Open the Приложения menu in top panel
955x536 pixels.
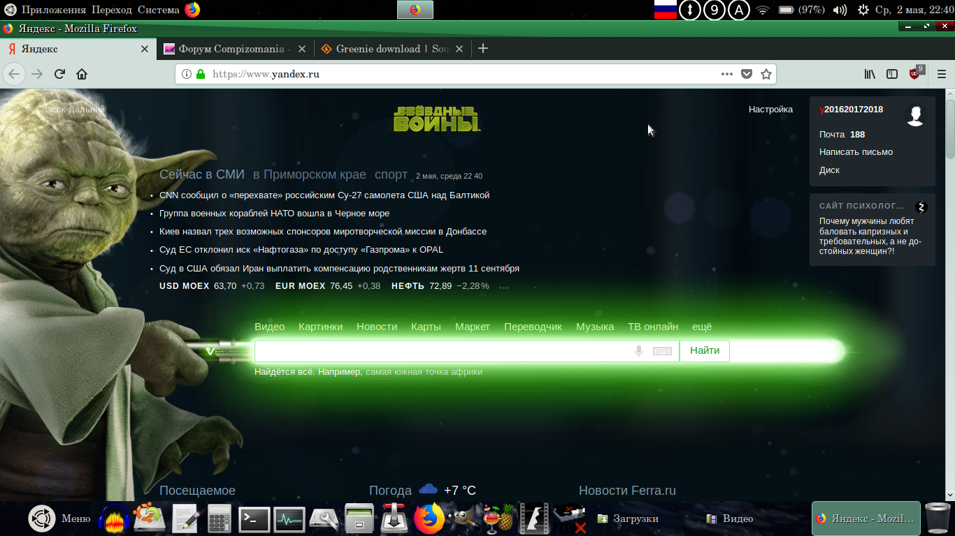pyautogui.click(x=54, y=10)
